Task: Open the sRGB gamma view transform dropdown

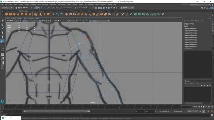Action: pos(100,21)
